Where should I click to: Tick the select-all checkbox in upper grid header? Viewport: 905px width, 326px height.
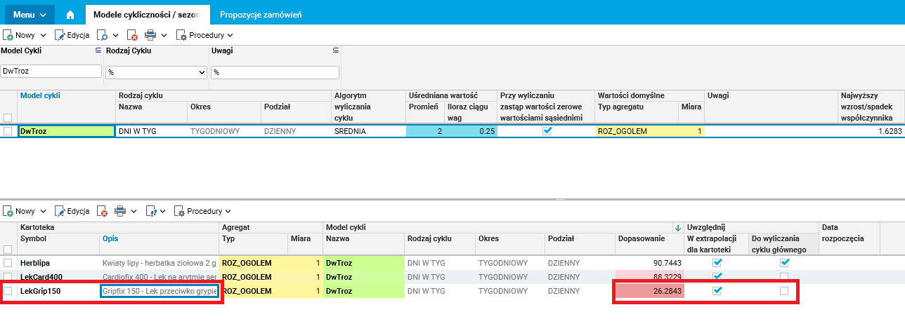point(8,118)
